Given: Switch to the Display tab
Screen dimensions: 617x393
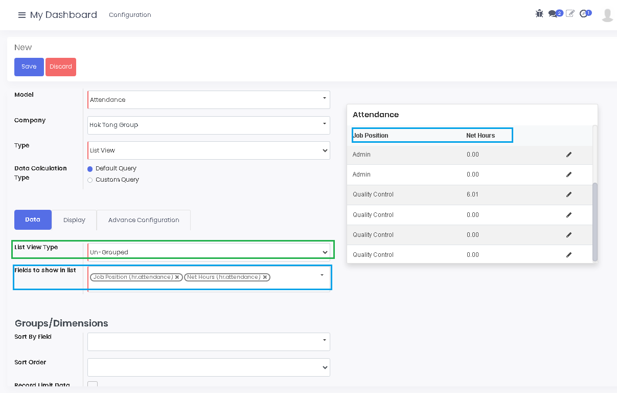Looking at the screenshot, I should (x=74, y=220).
